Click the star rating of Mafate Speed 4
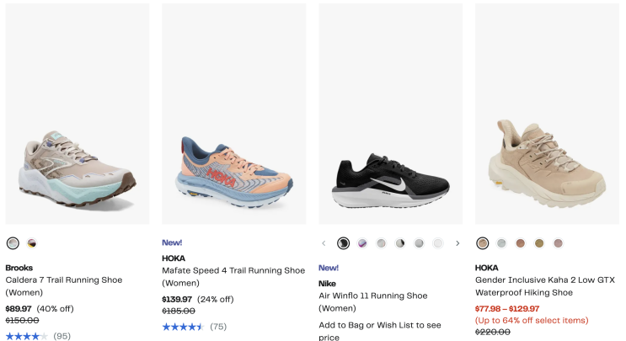The height and width of the screenshot is (341, 626). coord(183,327)
